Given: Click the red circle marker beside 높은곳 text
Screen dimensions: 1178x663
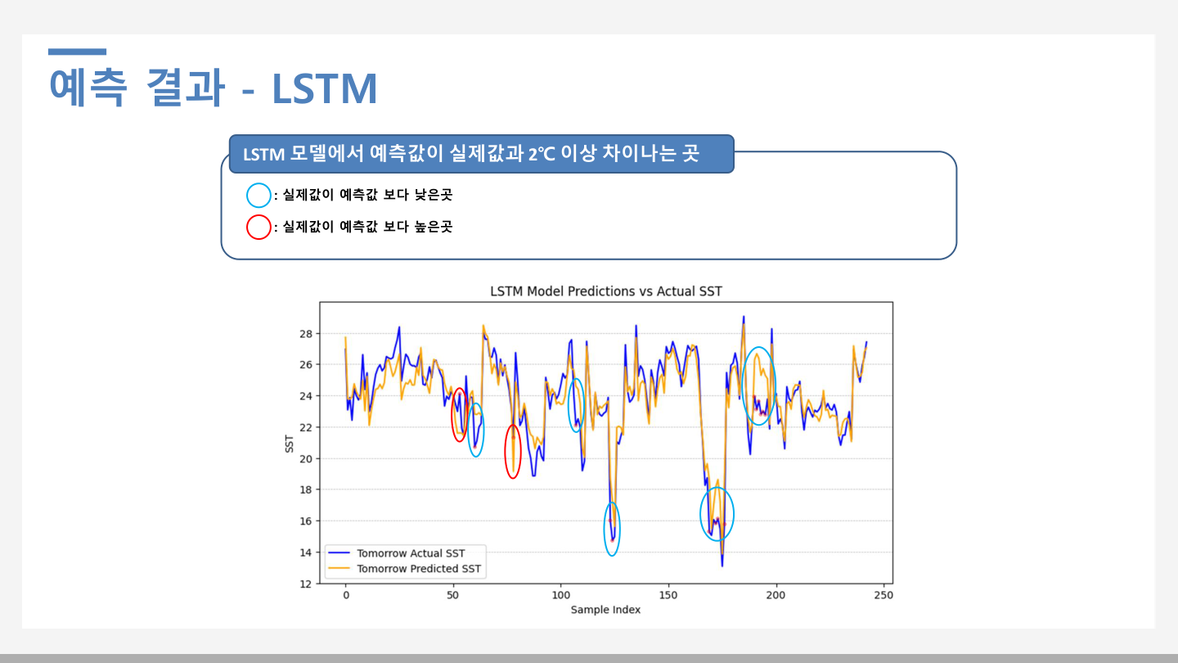Looking at the screenshot, I should [x=259, y=227].
